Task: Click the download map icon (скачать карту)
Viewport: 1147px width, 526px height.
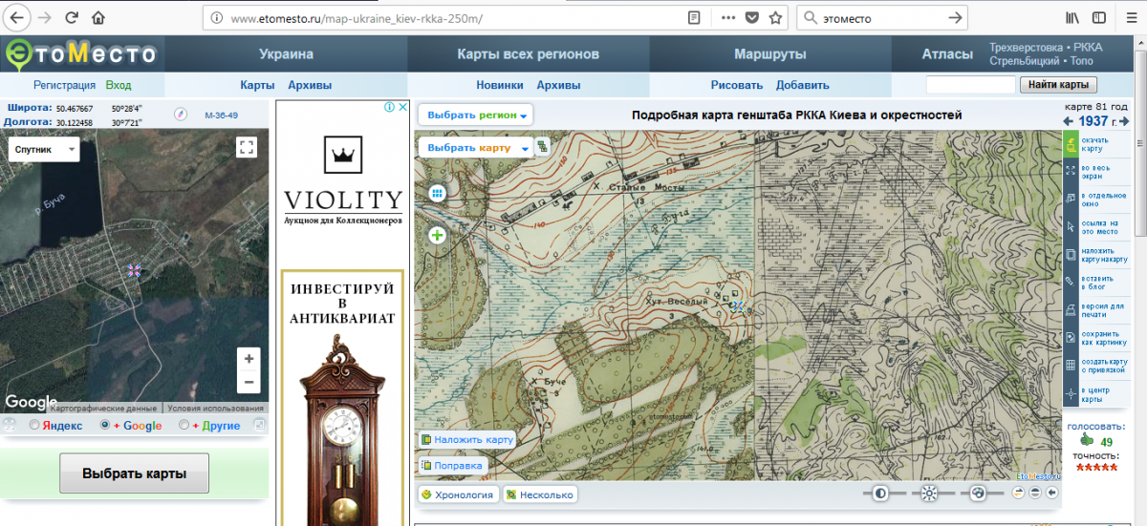Action: pyautogui.click(x=1071, y=144)
